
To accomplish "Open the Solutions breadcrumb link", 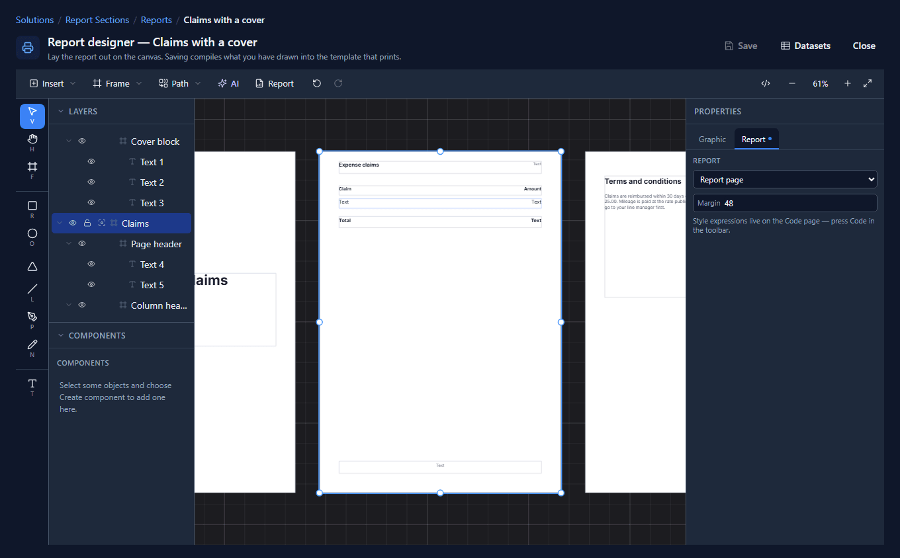I will [35, 20].
